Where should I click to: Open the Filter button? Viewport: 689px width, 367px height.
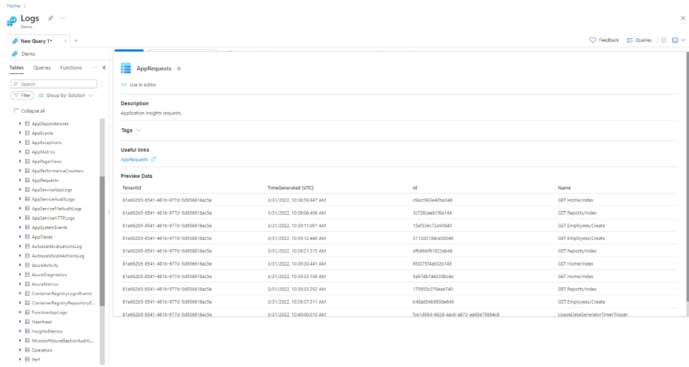coord(23,95)
